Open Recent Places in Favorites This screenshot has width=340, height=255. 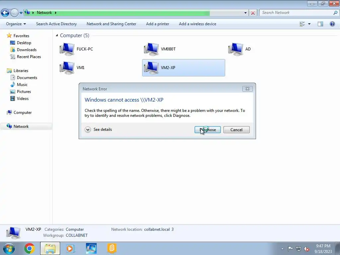tap(29, 56)
